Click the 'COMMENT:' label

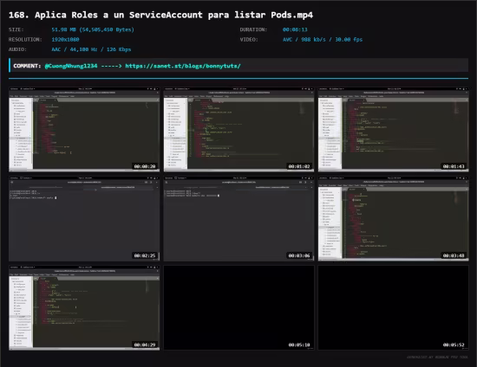pos(27,66)
